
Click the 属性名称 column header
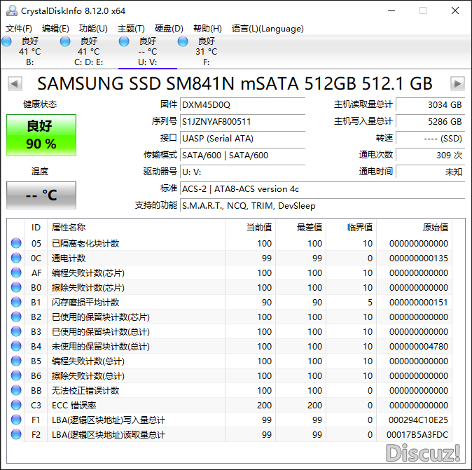pyautogui.click(x=69, y=228)
